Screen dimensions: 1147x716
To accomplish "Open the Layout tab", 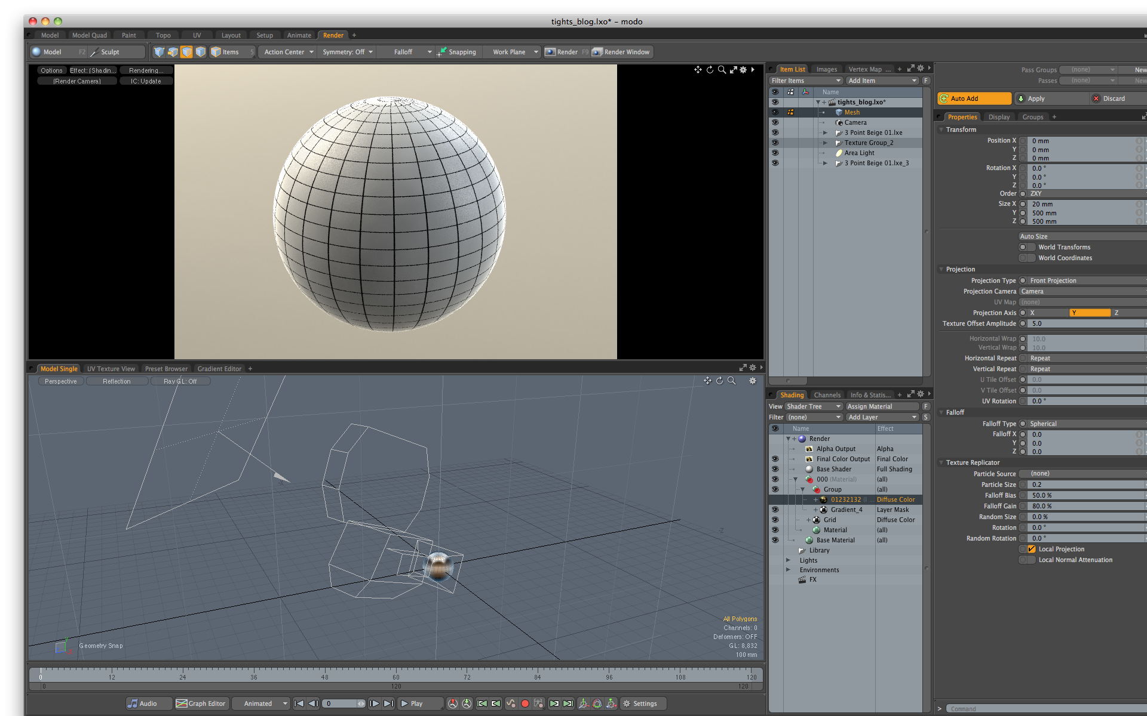I will [231, 35].
